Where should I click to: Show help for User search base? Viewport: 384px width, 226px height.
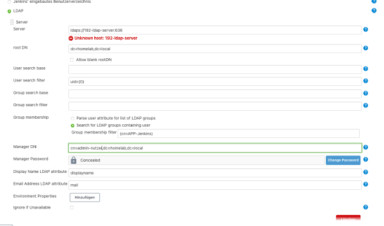[365, 68]
